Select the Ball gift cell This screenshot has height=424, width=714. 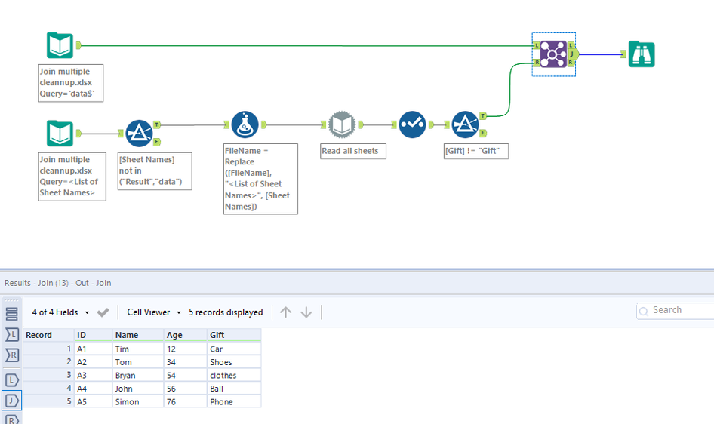coord(234,389)
